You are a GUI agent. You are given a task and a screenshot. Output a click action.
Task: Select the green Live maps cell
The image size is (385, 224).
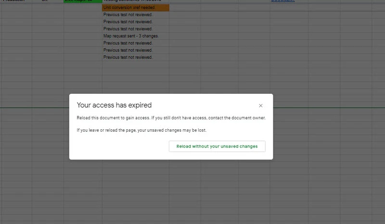(x=82, y=1)
